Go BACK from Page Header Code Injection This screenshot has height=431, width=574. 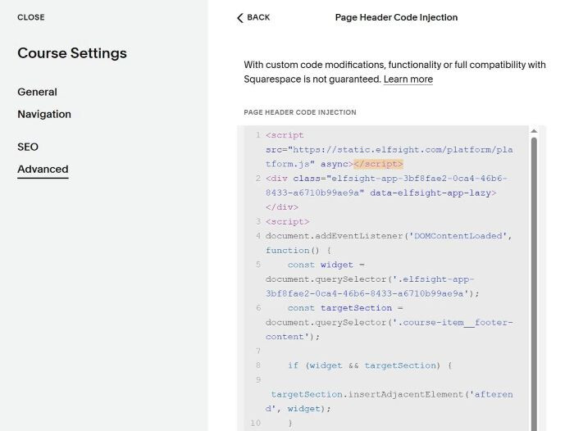coord(253,17)
